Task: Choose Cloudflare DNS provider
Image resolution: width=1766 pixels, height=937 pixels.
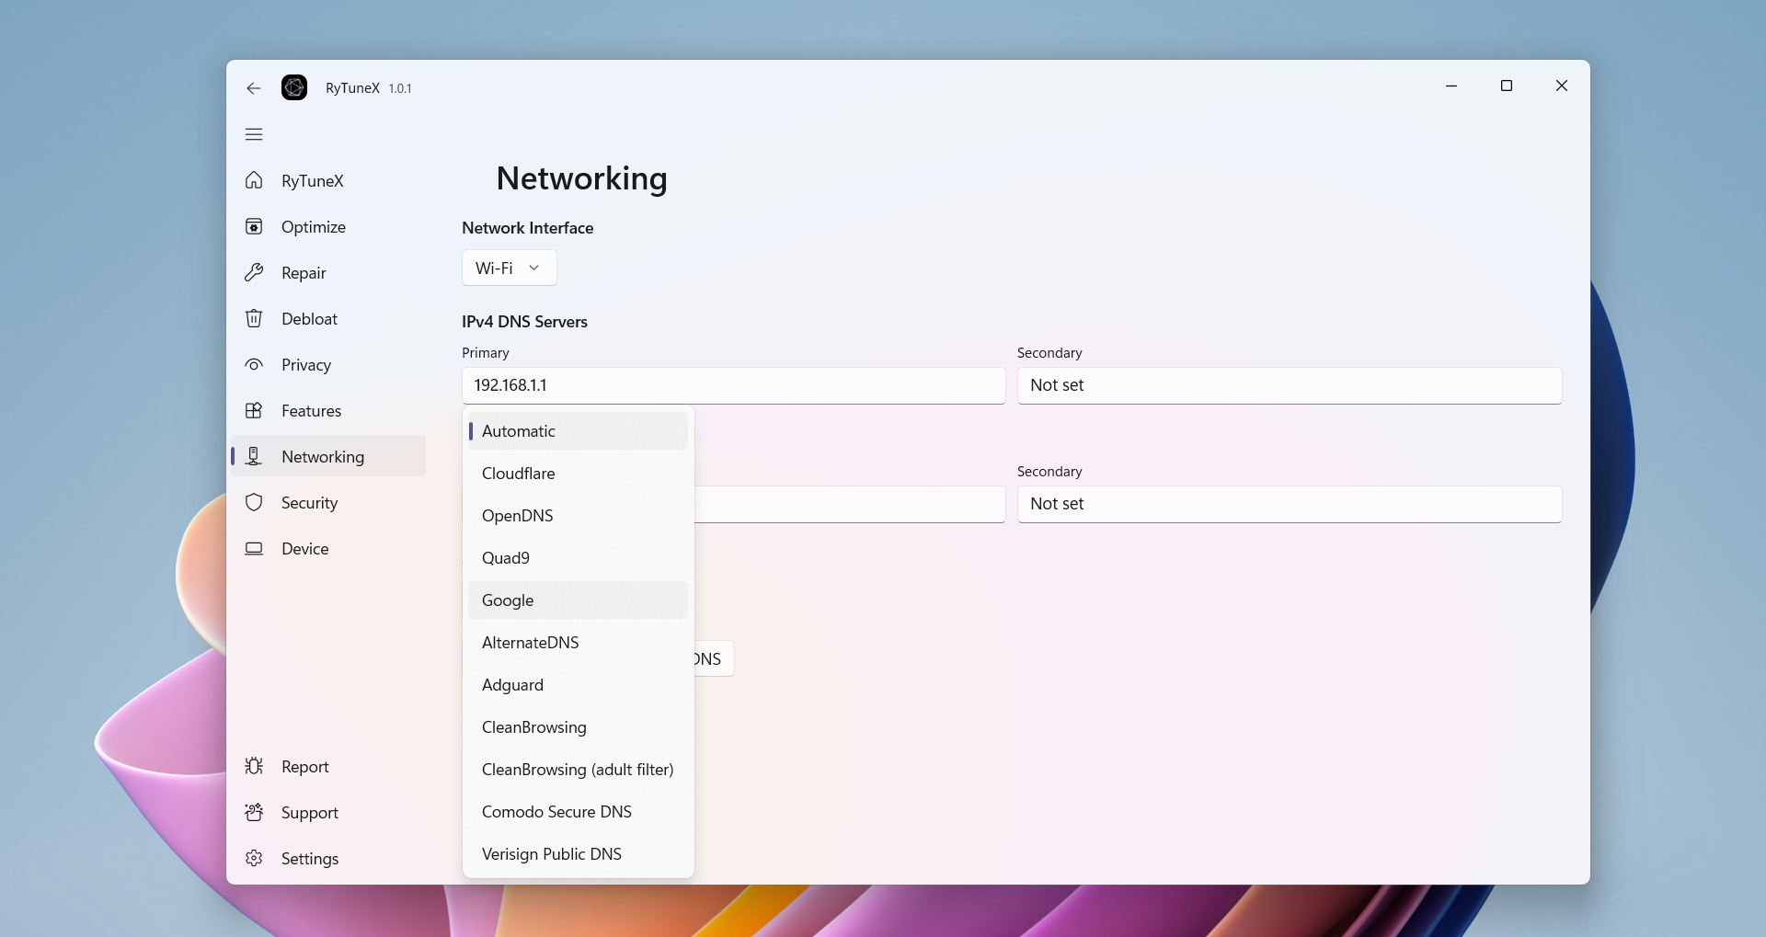Action: click(x=578, y=474)
